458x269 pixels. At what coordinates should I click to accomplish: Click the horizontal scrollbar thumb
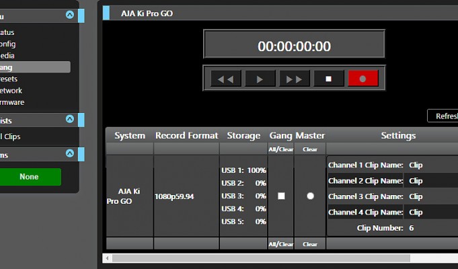tap(262, 258)
